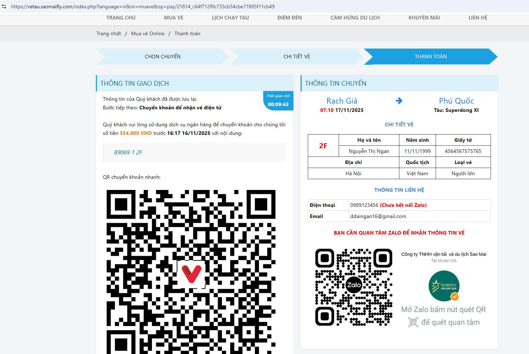The image size is (529, 354).
Task: Click the URL in the address bar
Action: (x=143, y=6)
